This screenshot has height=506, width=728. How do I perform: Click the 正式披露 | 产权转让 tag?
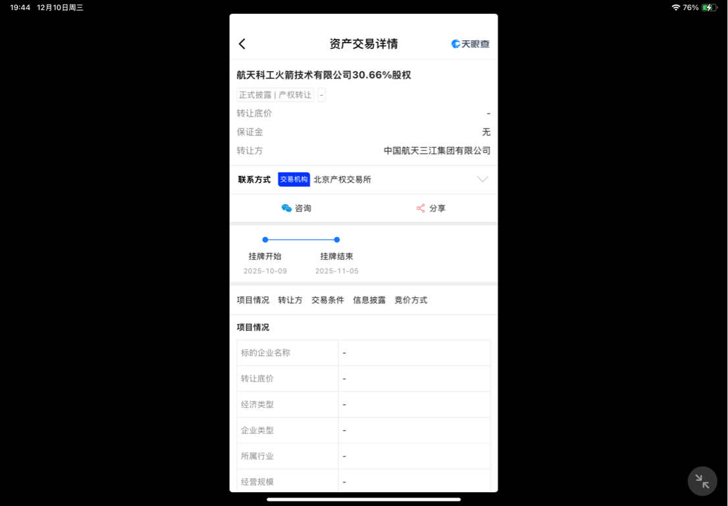pos(275,95)
